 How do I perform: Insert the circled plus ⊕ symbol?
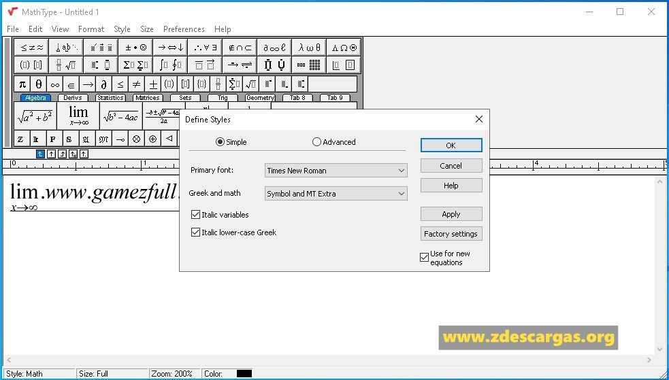(x=152, y=139)
